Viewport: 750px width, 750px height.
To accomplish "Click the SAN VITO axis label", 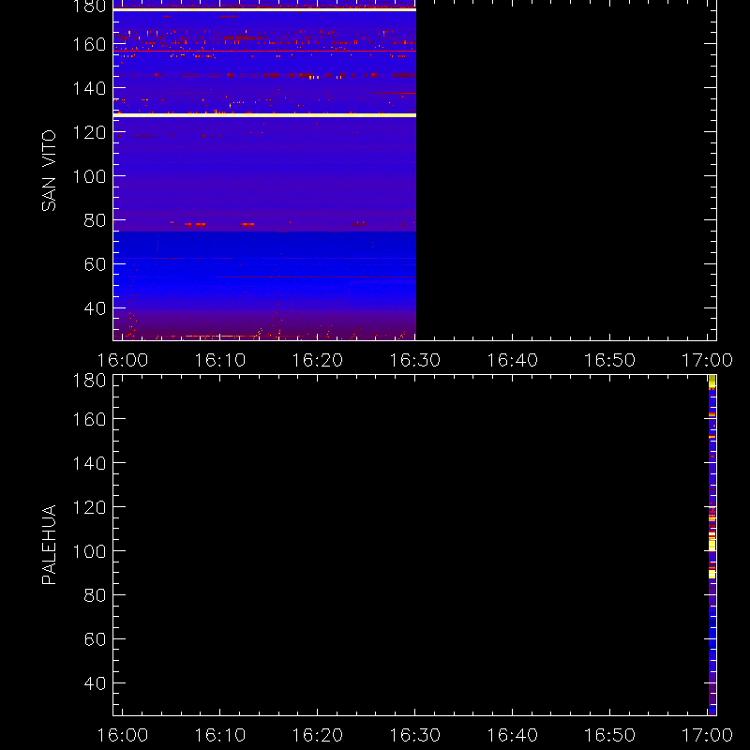I will point(49,171).
